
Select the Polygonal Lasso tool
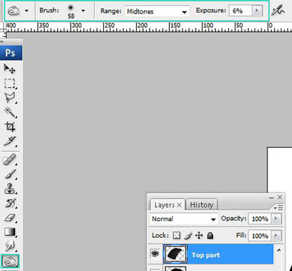(10, 98)
